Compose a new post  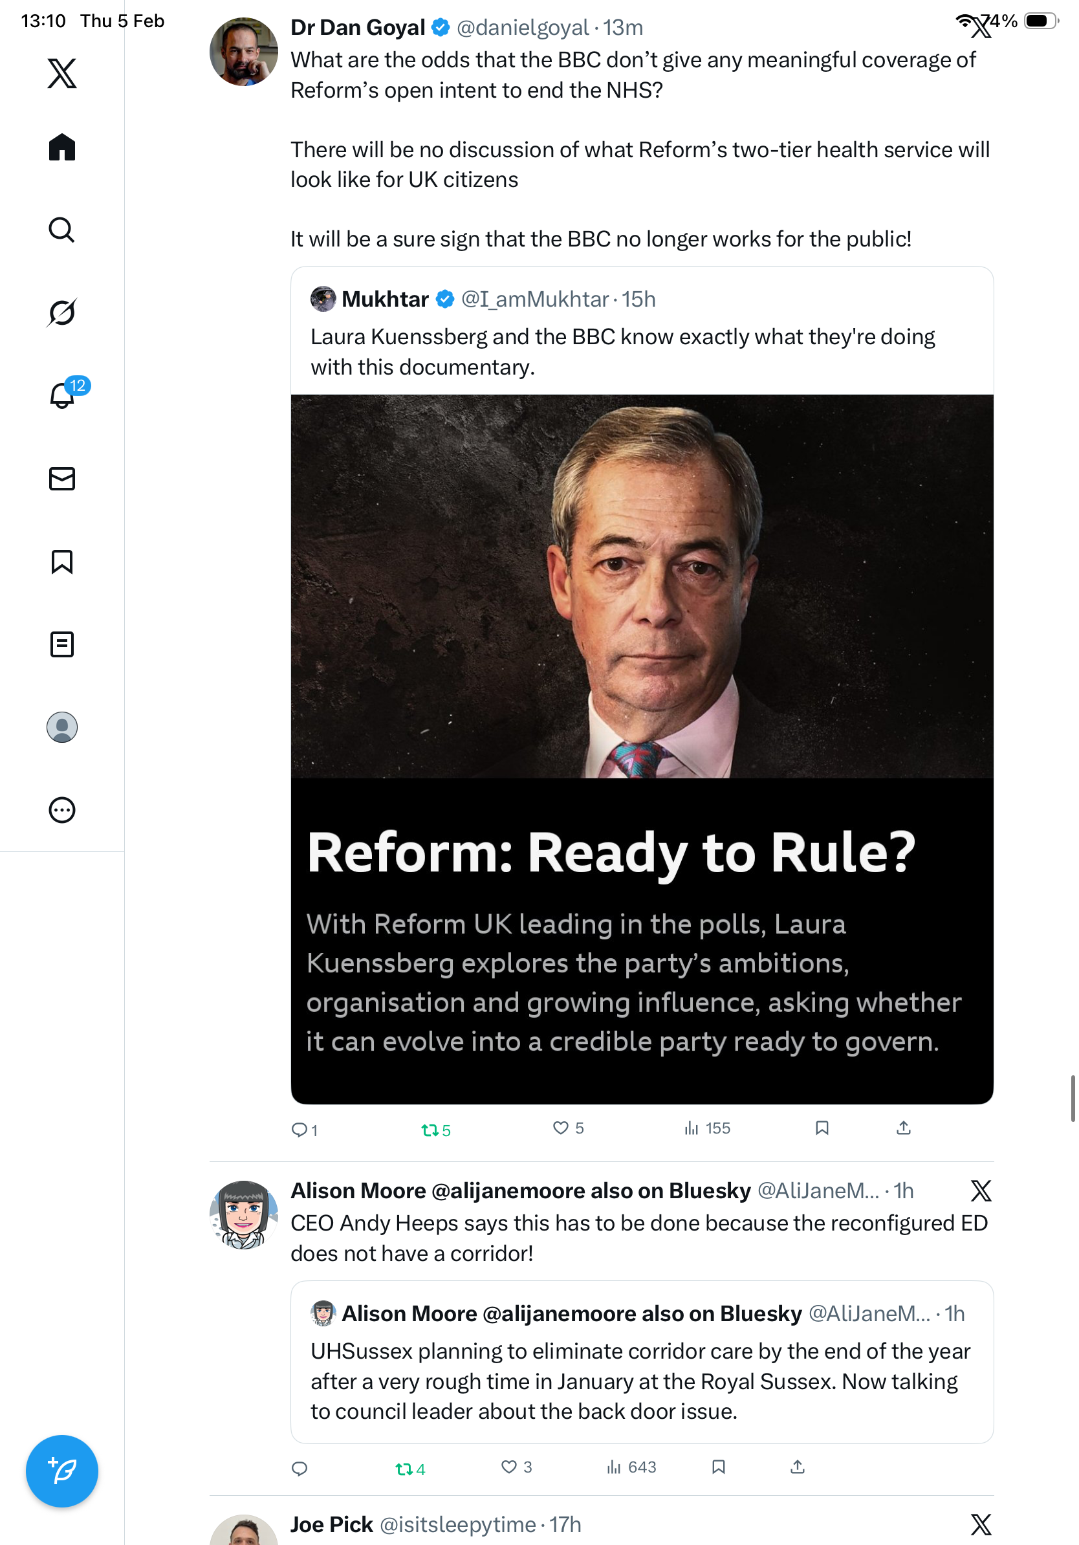coord(62,1471)
